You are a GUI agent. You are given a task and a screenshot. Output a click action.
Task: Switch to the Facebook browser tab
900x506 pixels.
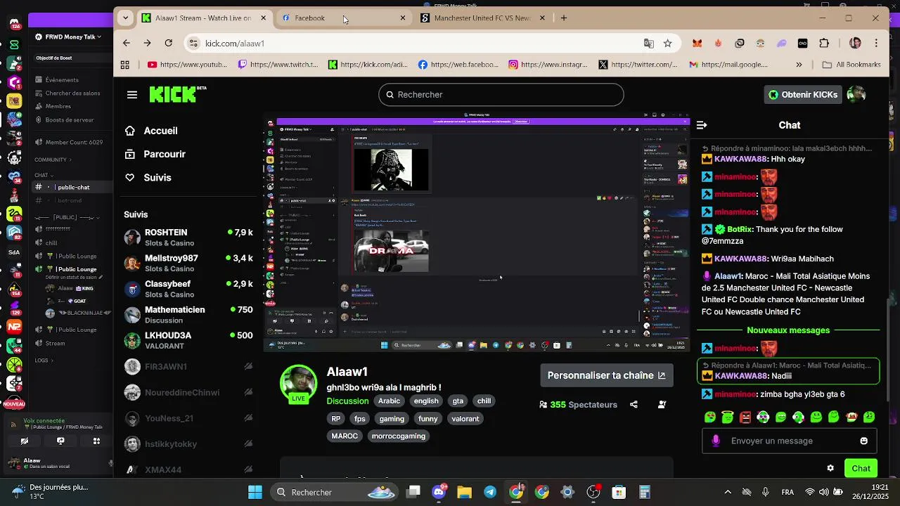pos(345,18)
